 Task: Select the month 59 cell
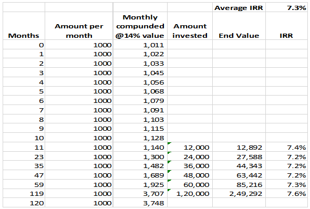tap(24, 184)
